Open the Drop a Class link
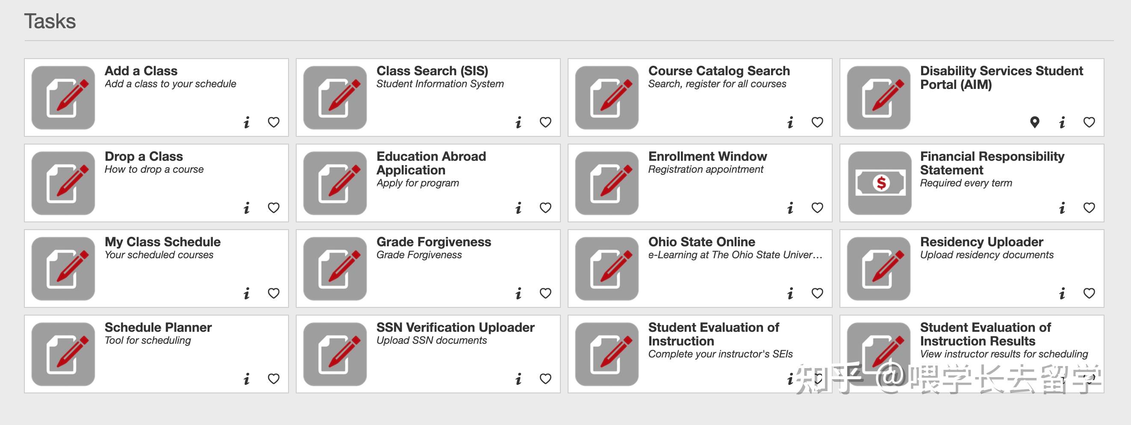Viewport: 1131px width, 425px height. click(x=144, y=156)
